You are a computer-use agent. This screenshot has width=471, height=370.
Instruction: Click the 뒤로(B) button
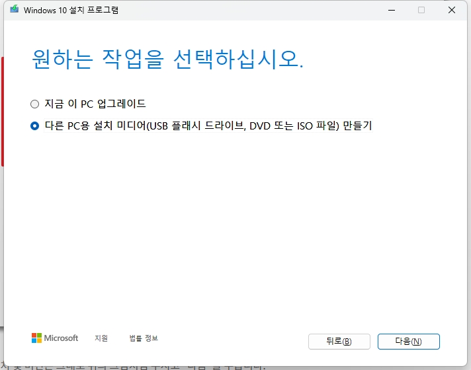point(339,342)
